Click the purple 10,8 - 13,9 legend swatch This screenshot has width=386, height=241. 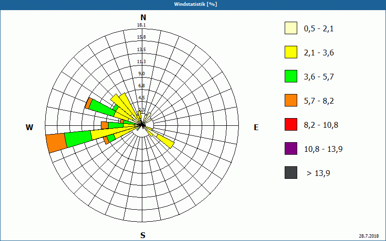point(291,148)
